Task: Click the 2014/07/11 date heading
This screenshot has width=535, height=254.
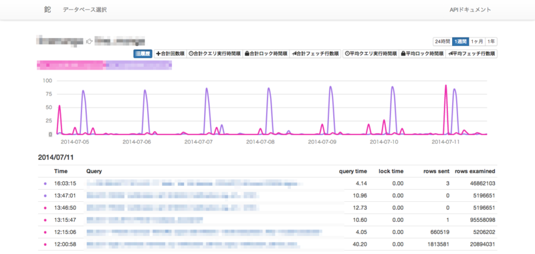Action: point(56,158)
